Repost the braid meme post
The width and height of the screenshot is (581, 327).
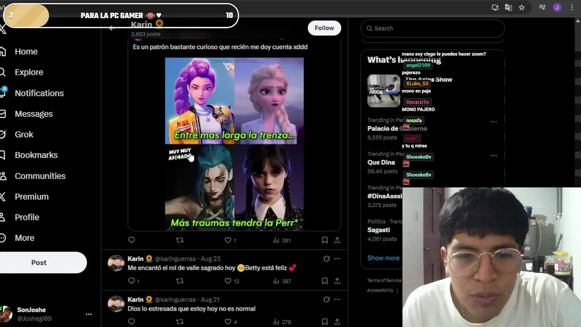[180, 240]
